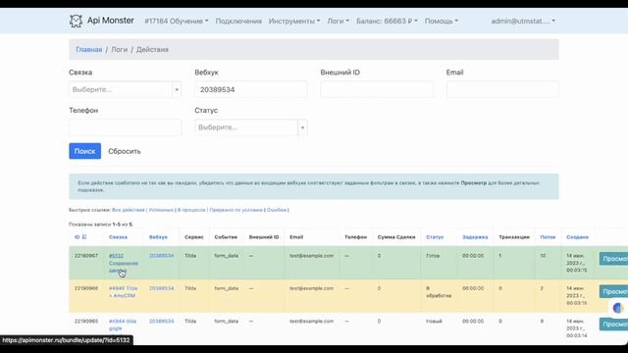The width and height of the screenshot is (628, 353).
Task: Open webhook link 20389534 in row 22190967
Action: click(x=161, y=255)
